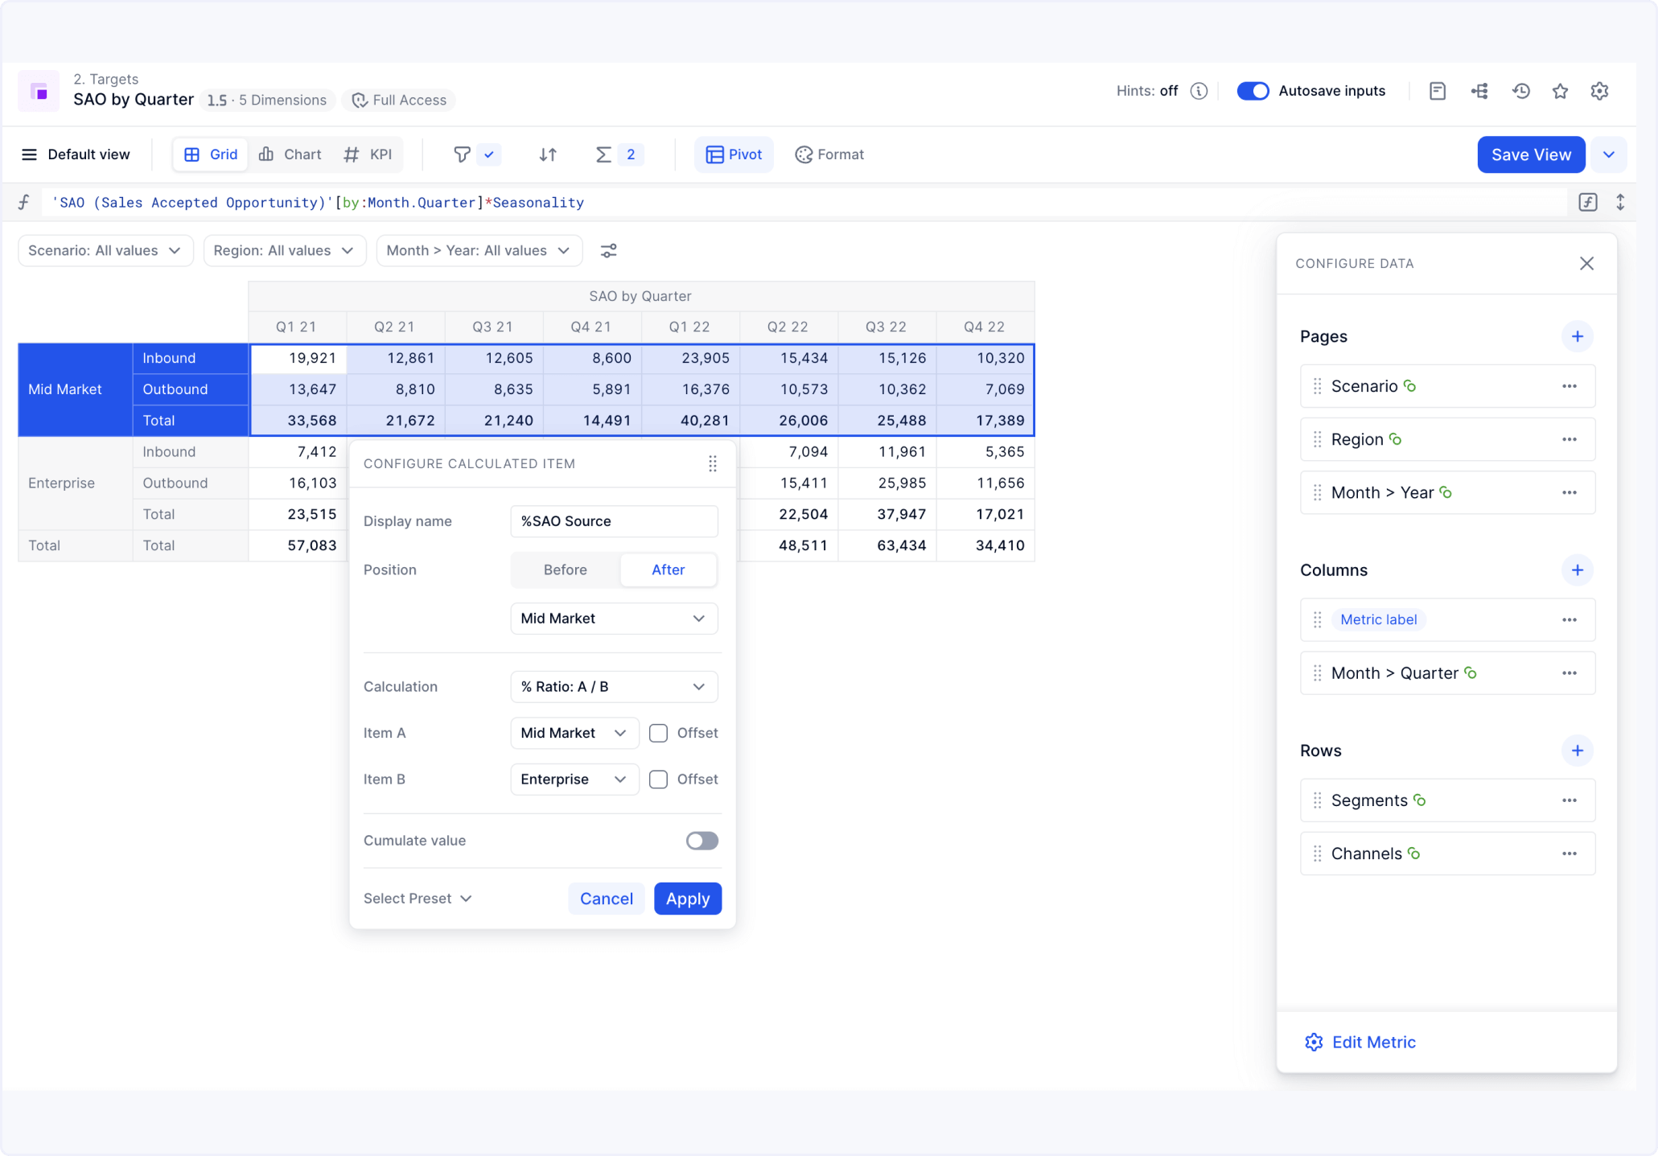The image size is (1658, 1156).
Task: Expand the Select Preset dropdown
Action: point(417,899)
